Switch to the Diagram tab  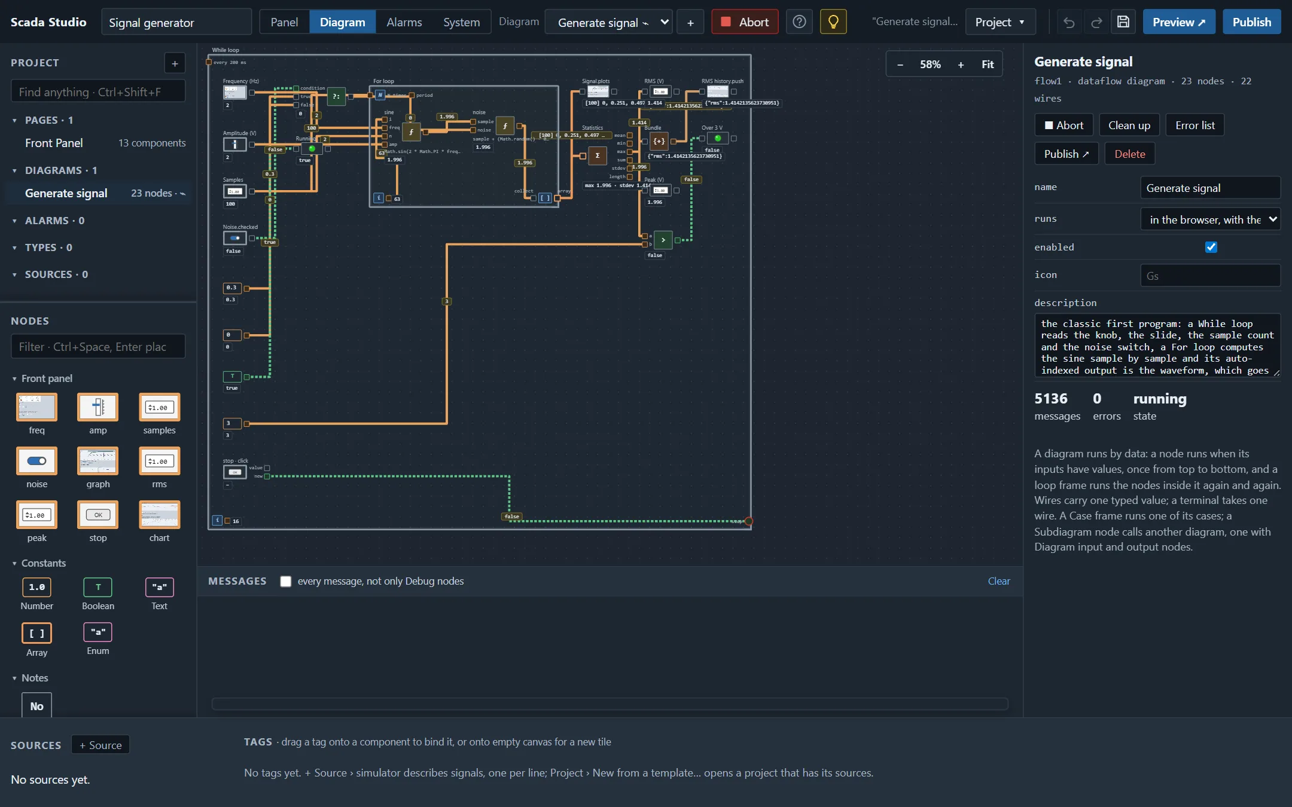tap(342, 22)
